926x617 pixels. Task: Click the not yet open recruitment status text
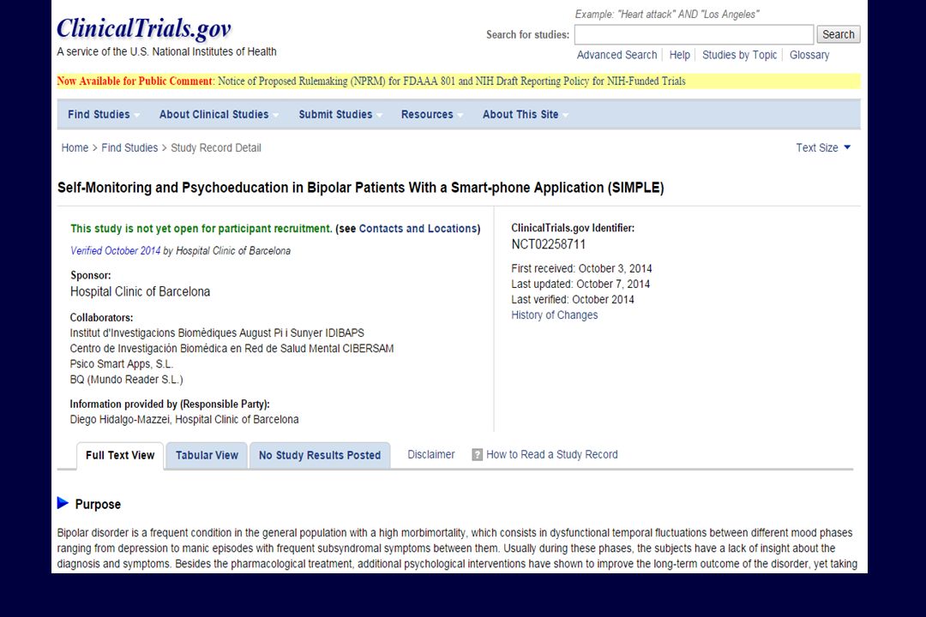point(201,229)
